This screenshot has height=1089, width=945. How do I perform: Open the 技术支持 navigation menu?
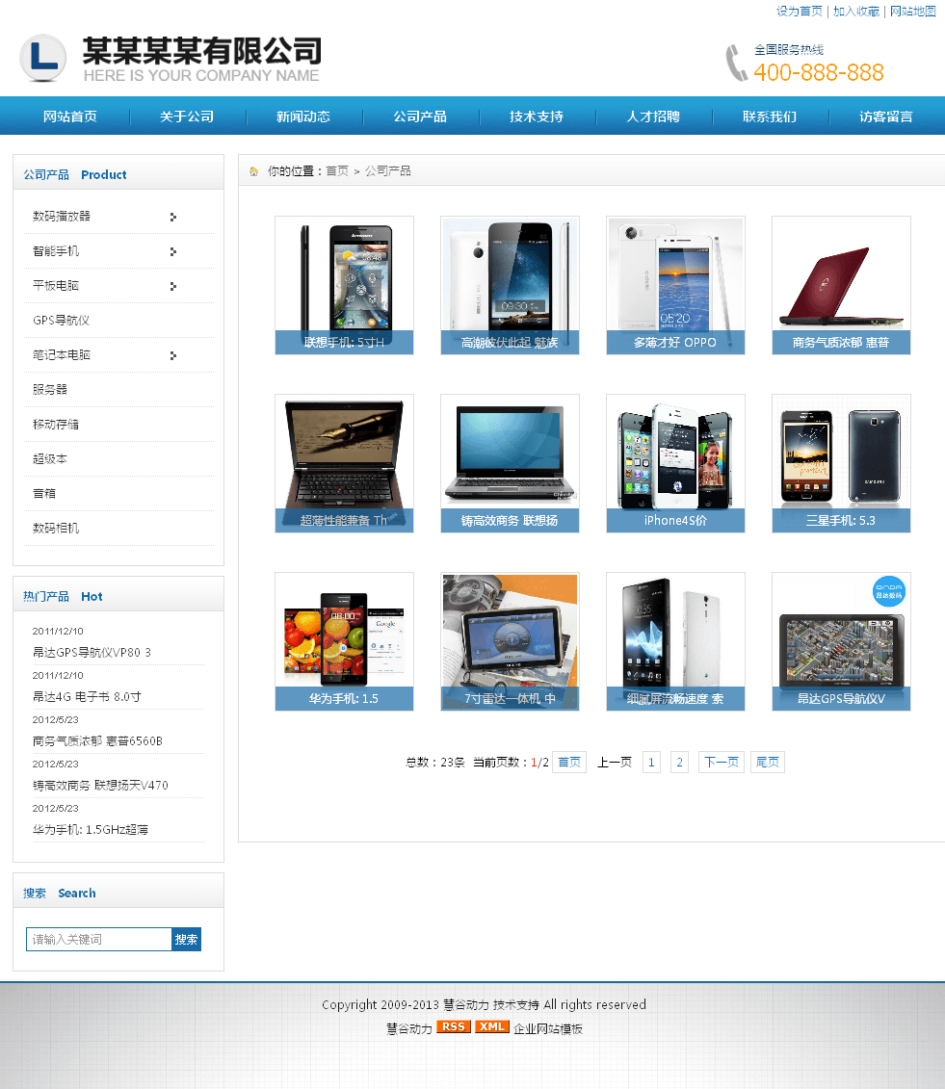point(537,117)
